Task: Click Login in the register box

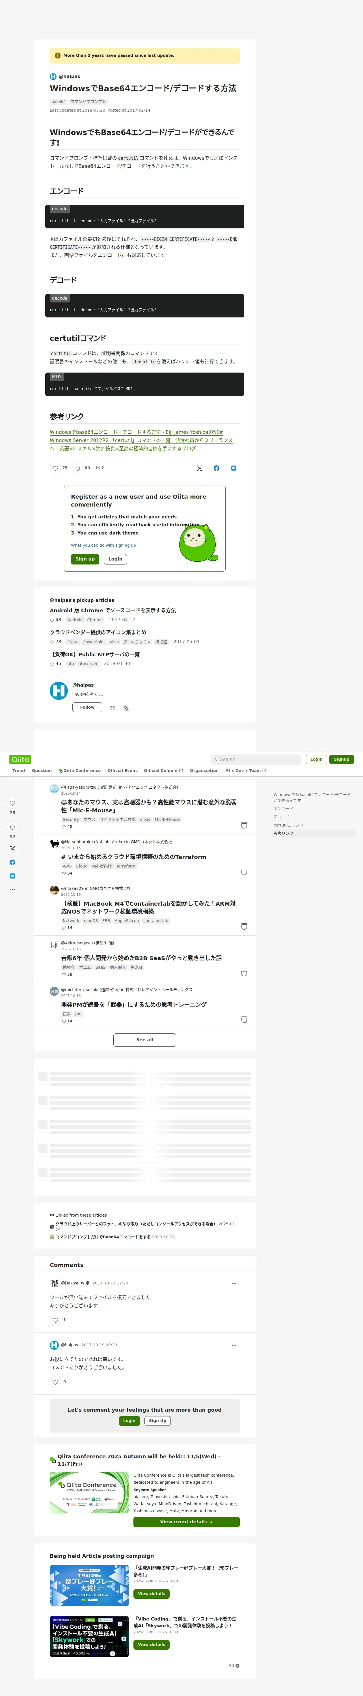Action: point(115,559)
